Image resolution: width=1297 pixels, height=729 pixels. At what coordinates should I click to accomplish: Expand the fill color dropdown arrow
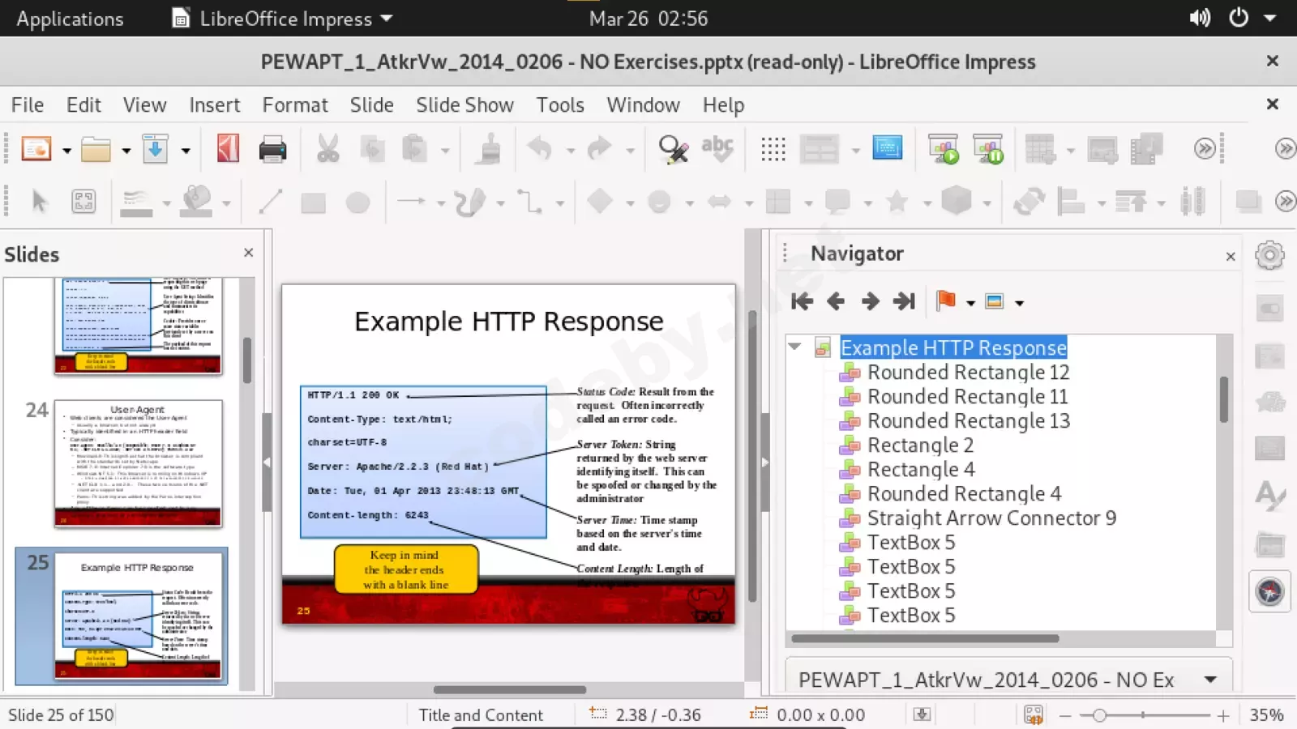point(226,202)
